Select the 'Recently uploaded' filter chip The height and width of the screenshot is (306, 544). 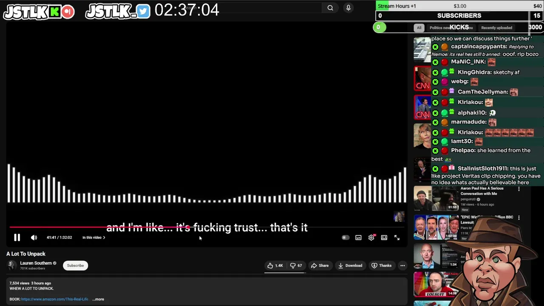tap(496, 28)
